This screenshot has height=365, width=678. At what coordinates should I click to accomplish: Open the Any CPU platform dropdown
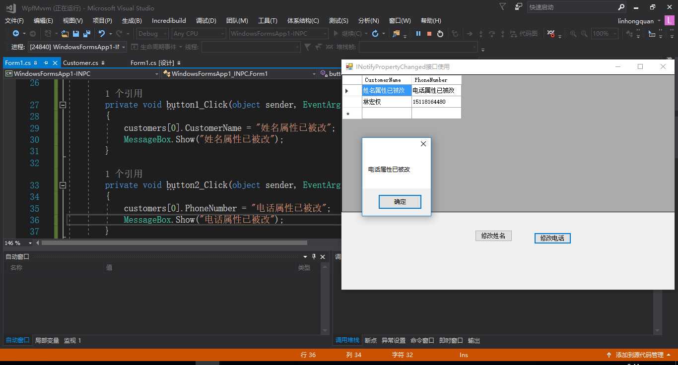pyautogui.click(x=199, y=34)
